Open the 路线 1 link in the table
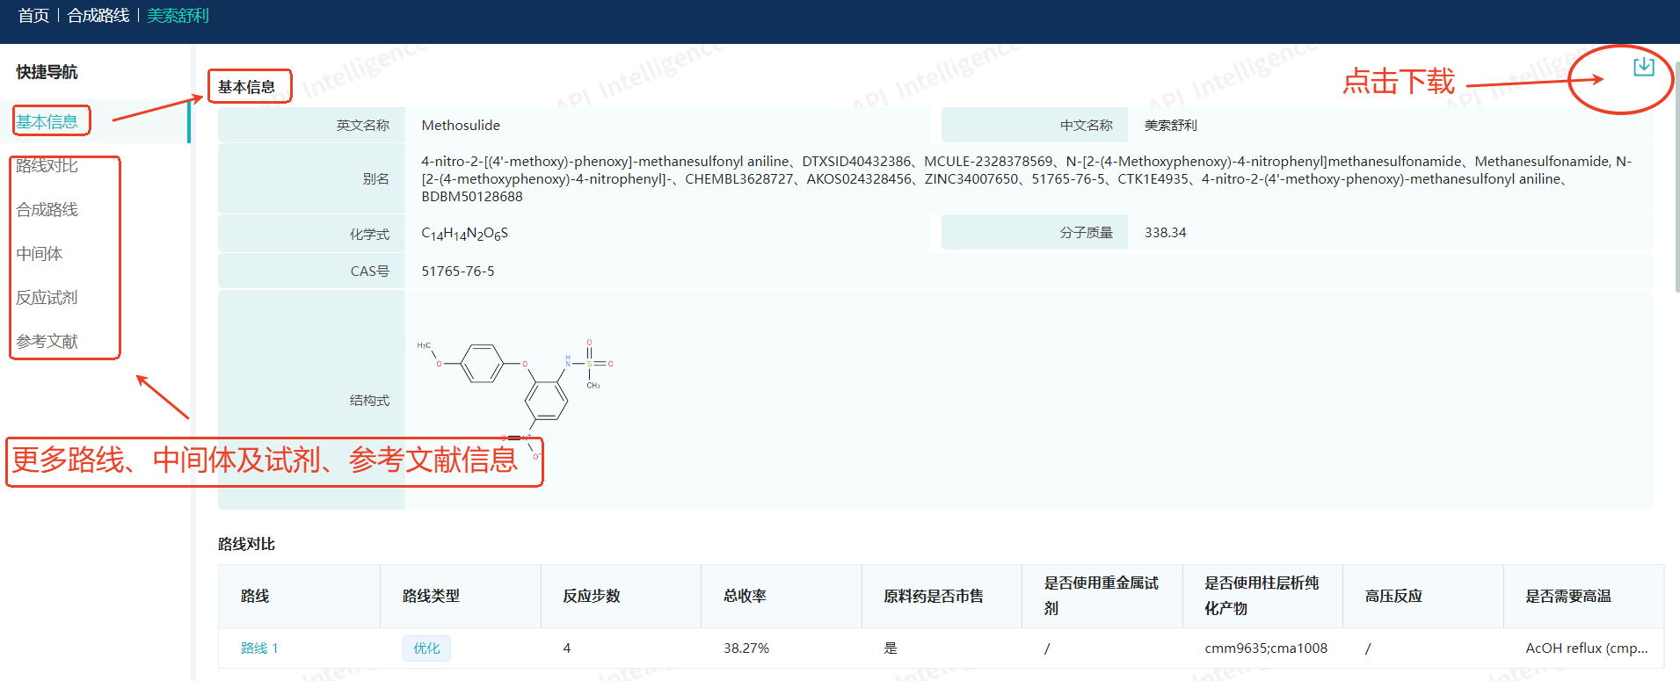The image size is (1680, 681). tap(259, 648)
